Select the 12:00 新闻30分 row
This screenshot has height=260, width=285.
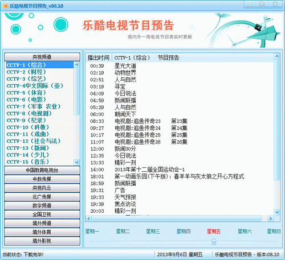(x=180, y=148)
